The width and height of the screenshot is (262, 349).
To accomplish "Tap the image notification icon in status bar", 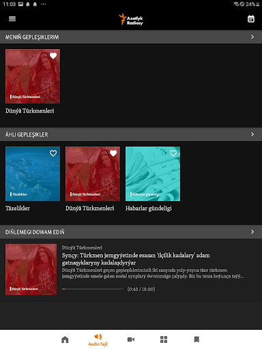I will point(20,4).
